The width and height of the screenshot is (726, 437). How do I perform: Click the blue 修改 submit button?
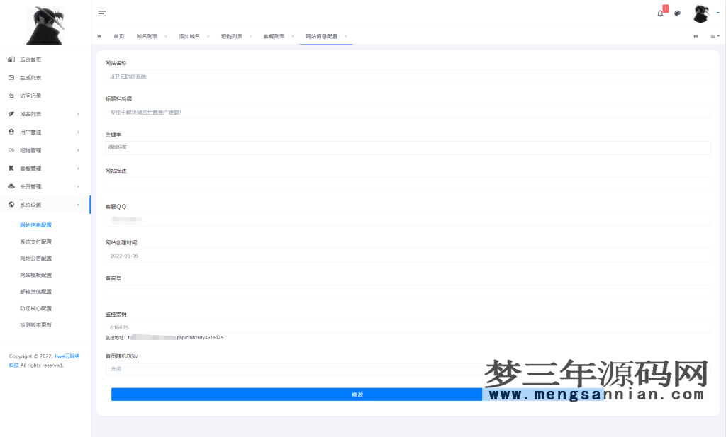[x=359, y=395]
